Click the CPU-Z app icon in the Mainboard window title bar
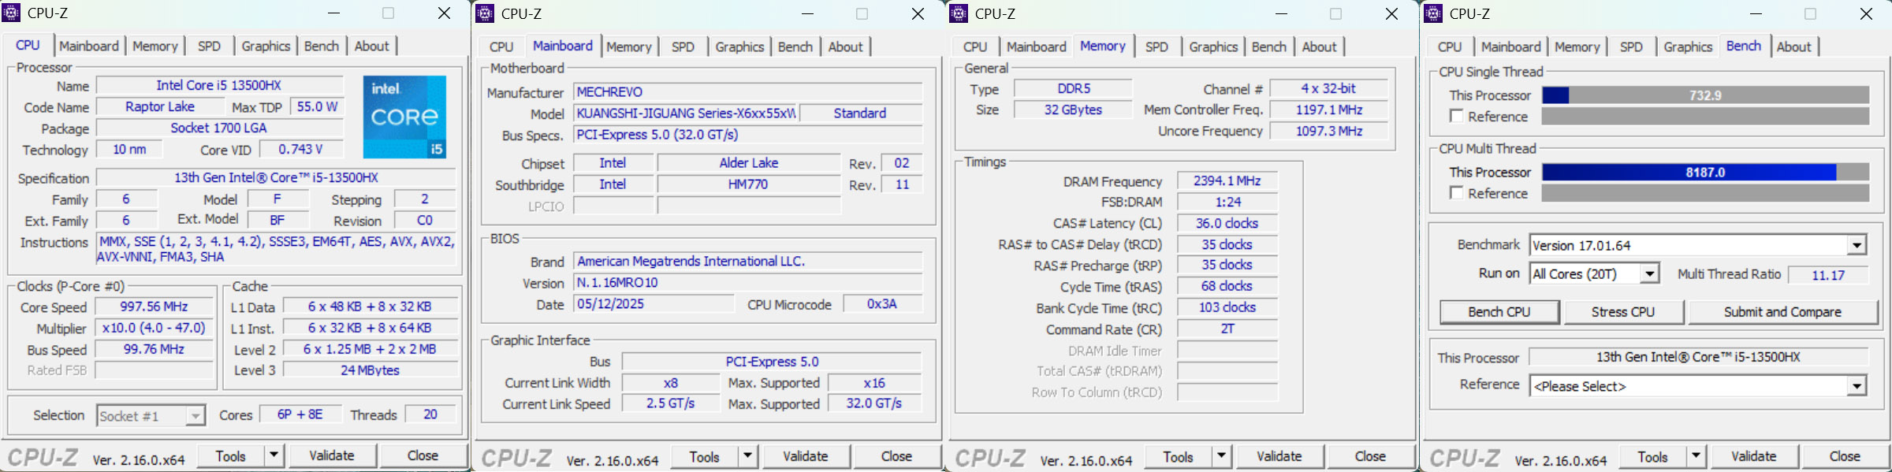1892x472 pixels. pyautogui.click(x=486, y=13)
